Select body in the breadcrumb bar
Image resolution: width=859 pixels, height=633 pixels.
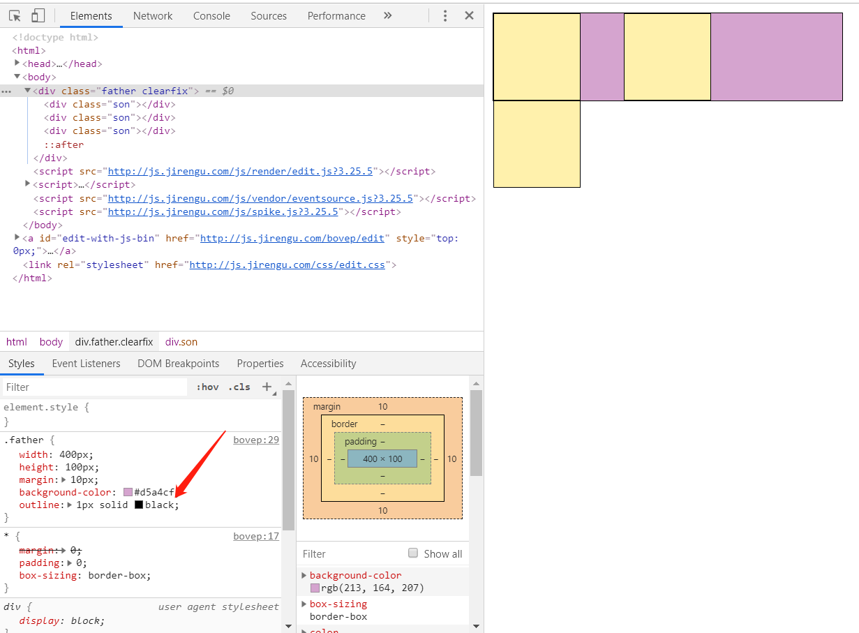pos(51,341)
